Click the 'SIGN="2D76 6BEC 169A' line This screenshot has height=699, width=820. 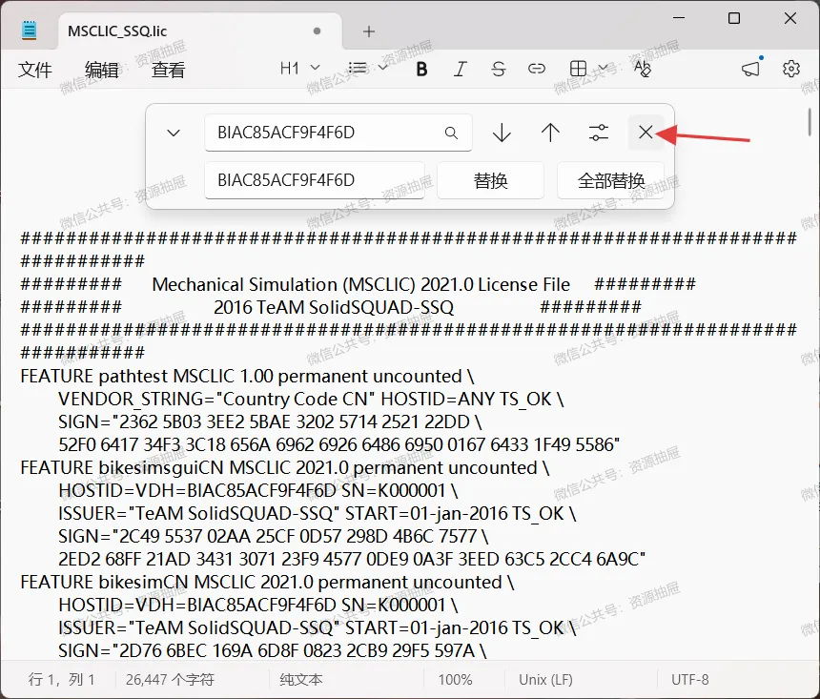pyautogui.click(x=272, y=651)
